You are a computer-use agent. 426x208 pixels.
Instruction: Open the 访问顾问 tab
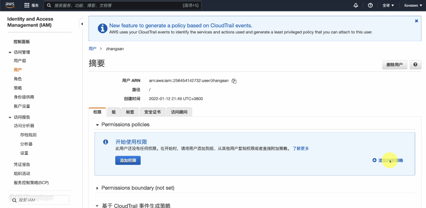coord(179,112)
